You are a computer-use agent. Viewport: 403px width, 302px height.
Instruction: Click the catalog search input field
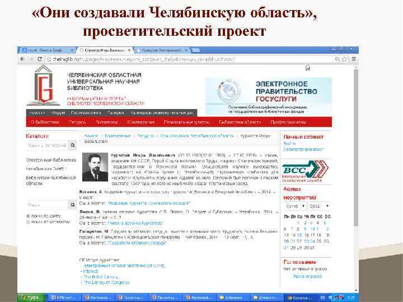click(x=47, y=145)
